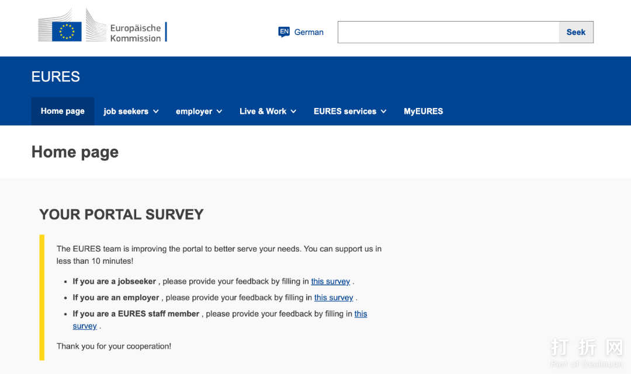Screen dimensions: 631x374
Task: Select the Live & Work menu label
Action: [x=263, y=111]
